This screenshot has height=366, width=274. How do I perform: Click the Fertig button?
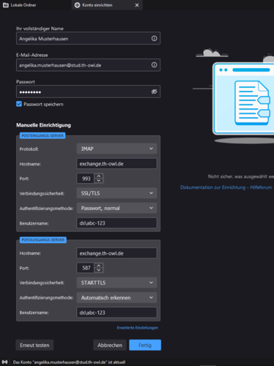(x=145, y=345)
